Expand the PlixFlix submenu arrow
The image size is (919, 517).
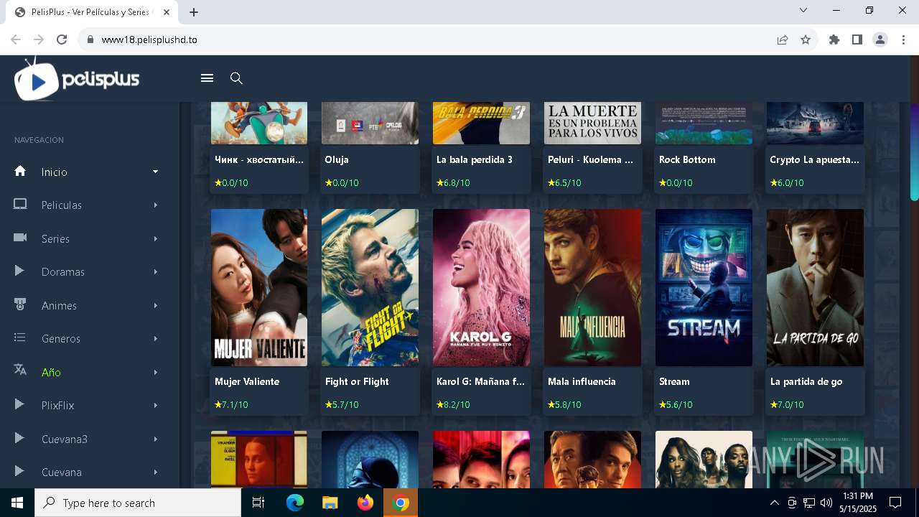[156, 406]
